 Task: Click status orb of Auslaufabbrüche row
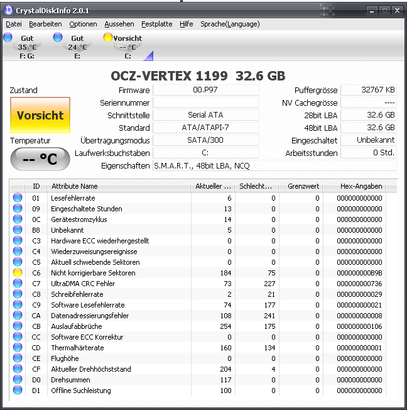[18, 326]
